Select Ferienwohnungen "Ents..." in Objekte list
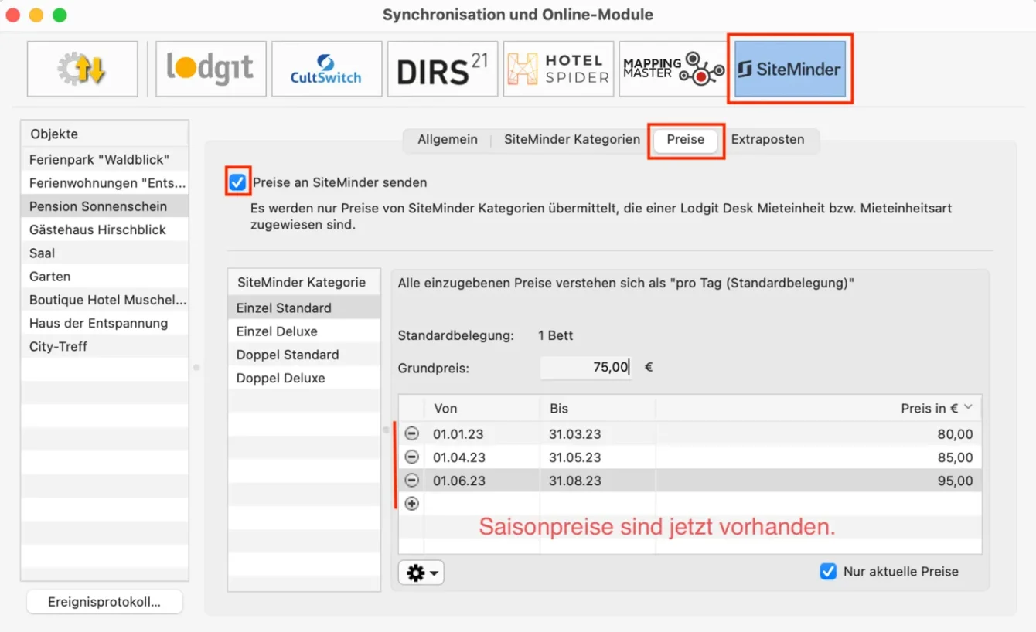The image size is (1036, 632). point(105,183)
